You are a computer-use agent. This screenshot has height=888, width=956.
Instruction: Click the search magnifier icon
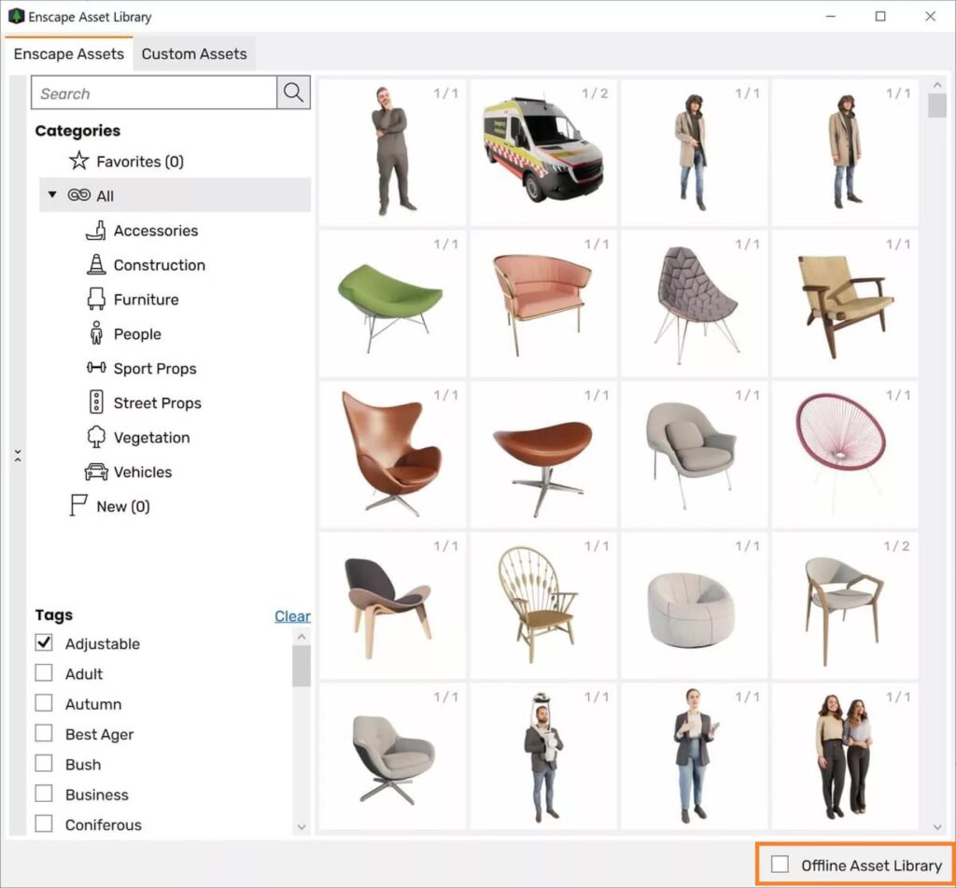[x=293, y=92]
